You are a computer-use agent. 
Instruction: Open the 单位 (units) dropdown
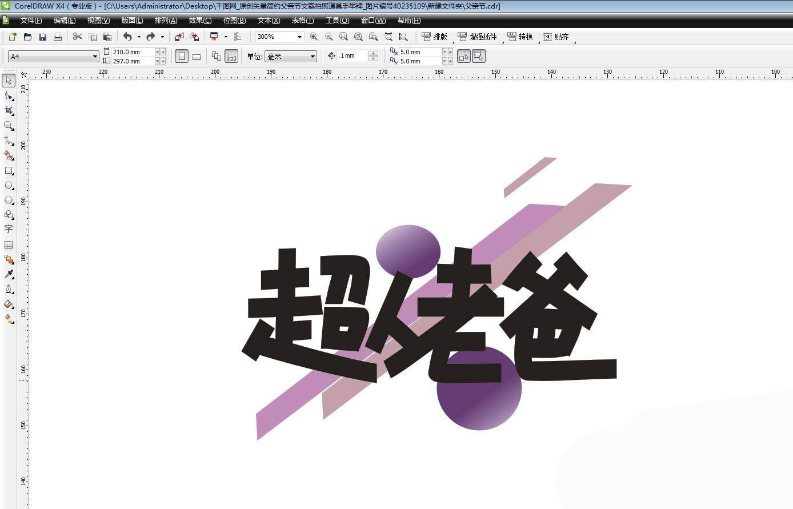pos(312,56)
